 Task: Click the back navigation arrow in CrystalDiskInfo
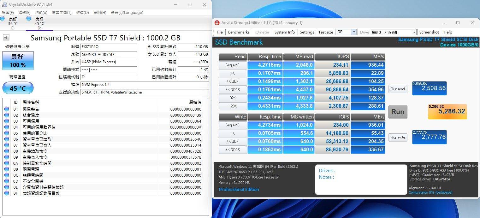(6, 37)
